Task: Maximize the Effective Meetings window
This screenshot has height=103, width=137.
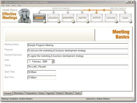Action: [x=130, y=2]
